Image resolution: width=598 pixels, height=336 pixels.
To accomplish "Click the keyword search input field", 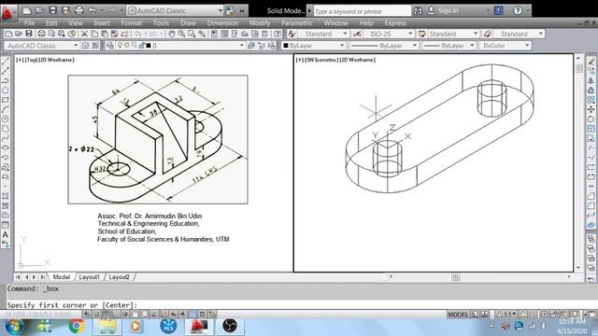I will pos(362,11).
